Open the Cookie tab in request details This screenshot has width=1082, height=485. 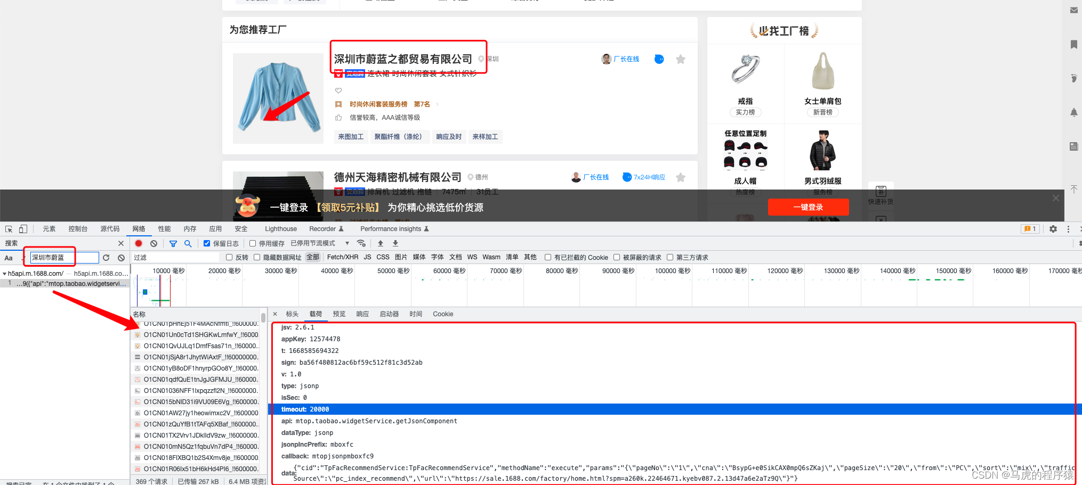[443, 314]
